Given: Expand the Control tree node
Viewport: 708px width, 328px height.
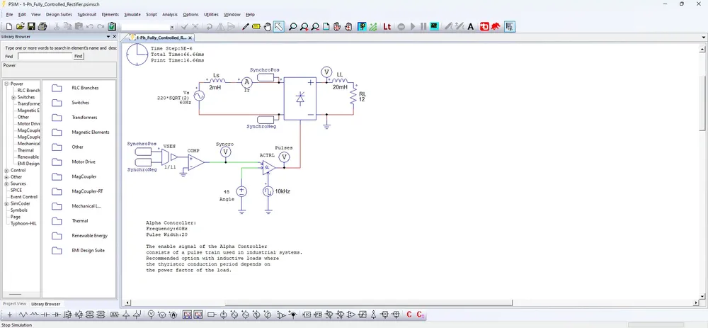Looking at the screenshot, I should coord(7,170).
